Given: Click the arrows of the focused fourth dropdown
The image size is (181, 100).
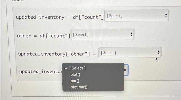Looking at the screenshot, I should click(x=125, y=70).
